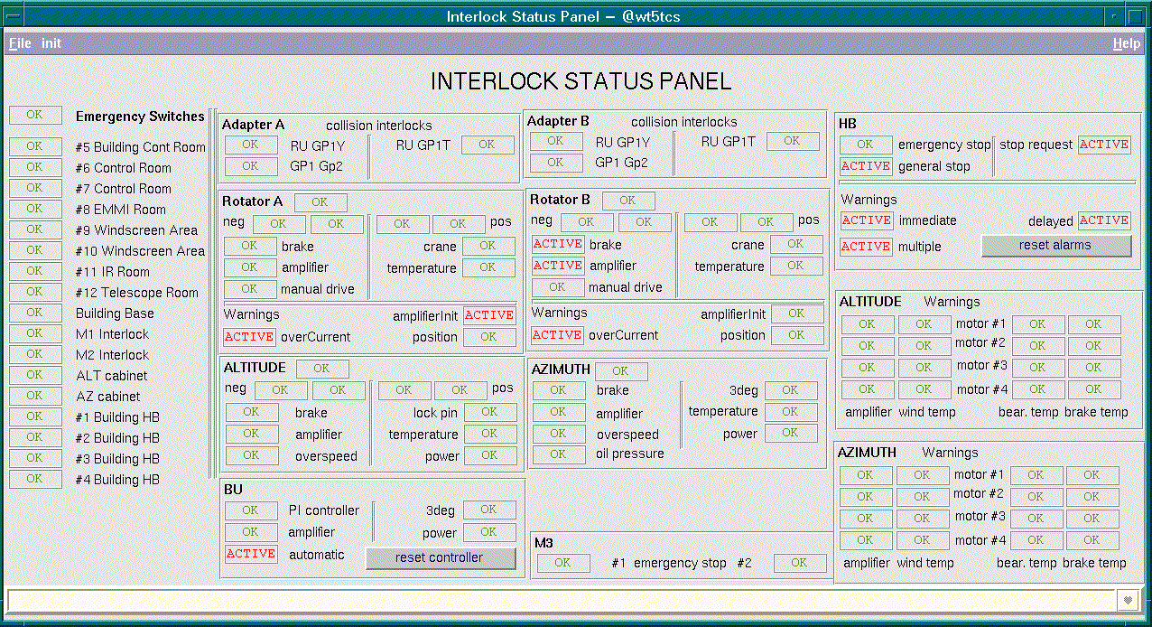This screenshot has height=627, width=1152.
Task: Click Rotator A overCurrent ACTIVE indicator
Action: (x=249, y=337)
